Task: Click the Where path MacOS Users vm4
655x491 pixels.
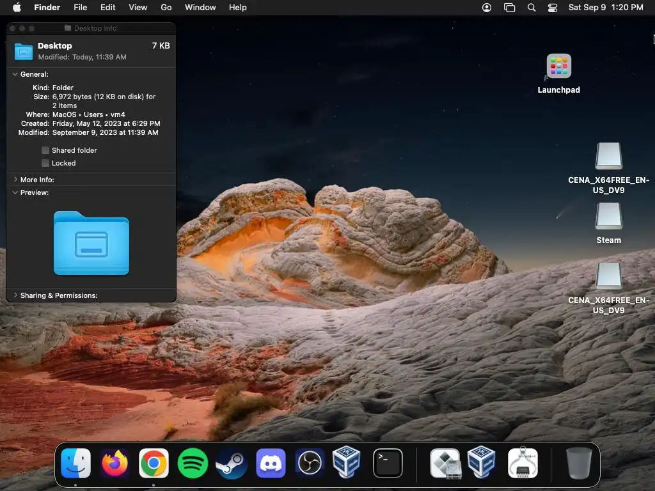Action: tap(88, 114)
